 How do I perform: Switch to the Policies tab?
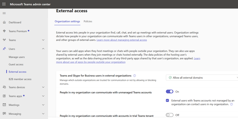tap(88, 21)
